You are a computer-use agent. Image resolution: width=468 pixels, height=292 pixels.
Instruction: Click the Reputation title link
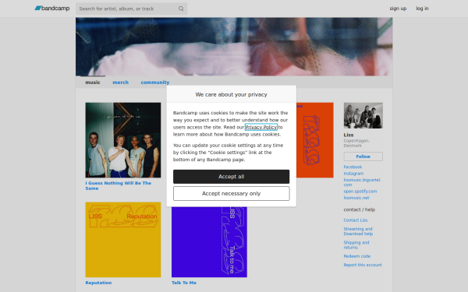click(98, 283)
